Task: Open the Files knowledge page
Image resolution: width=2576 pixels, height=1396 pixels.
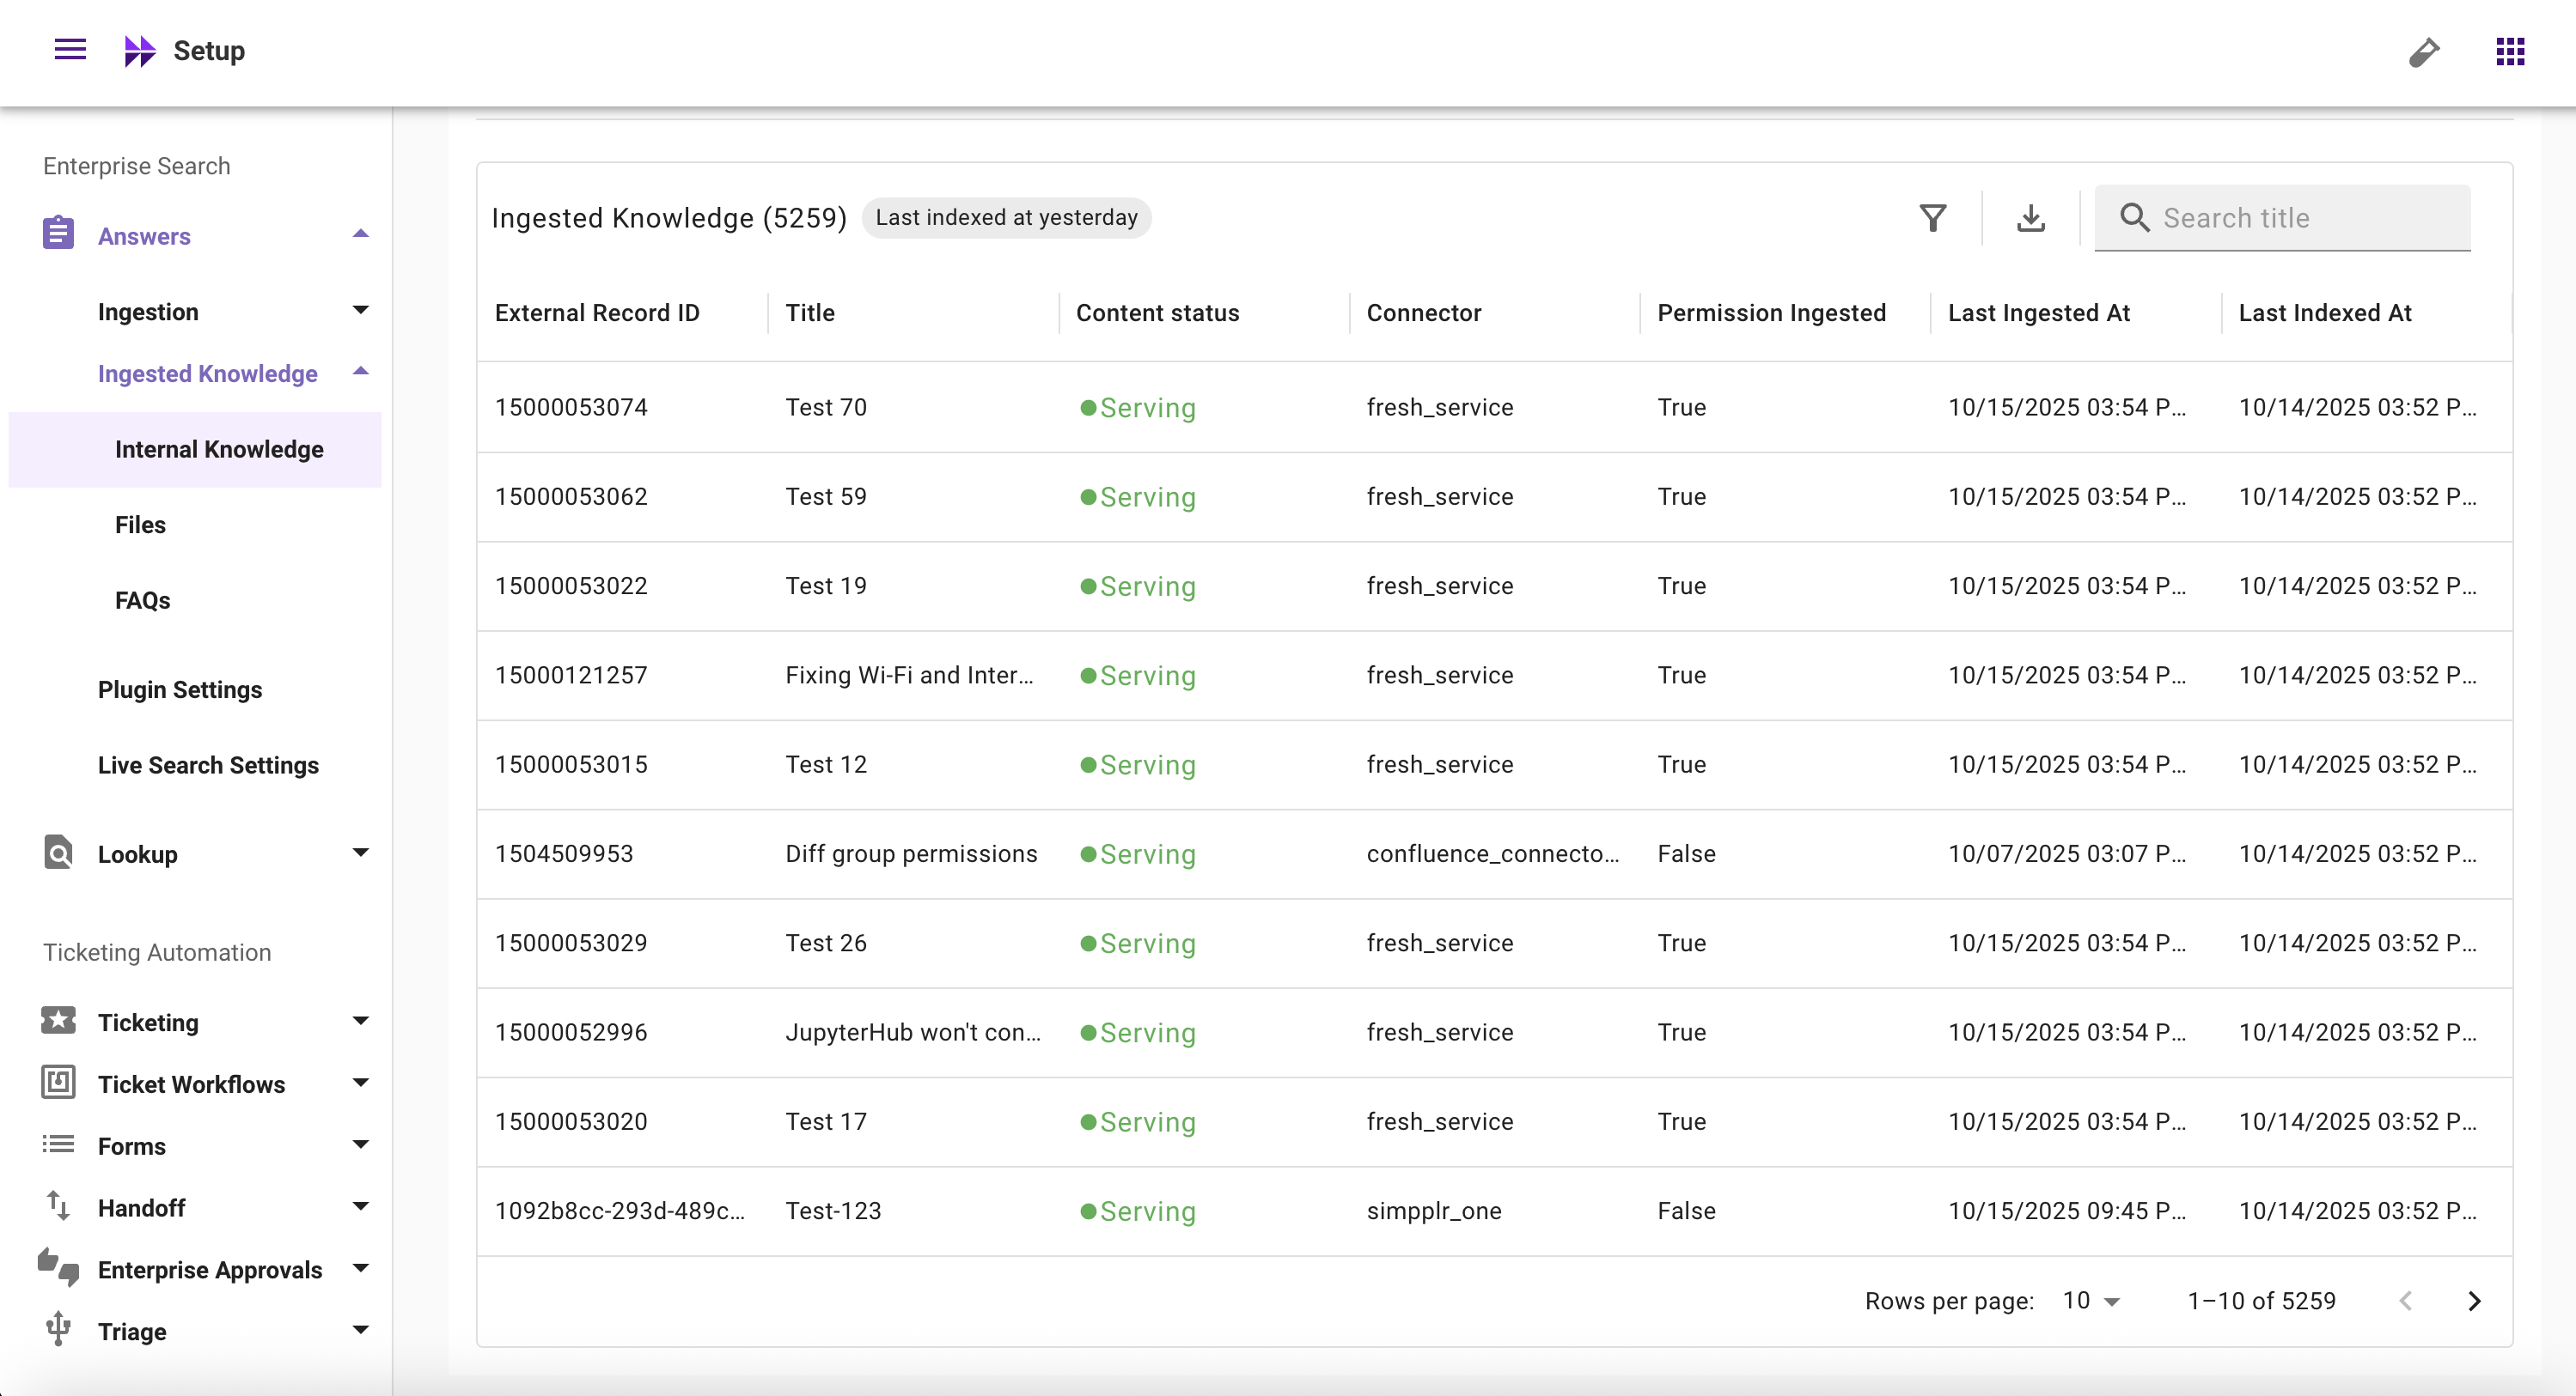Action: point(140,525)
